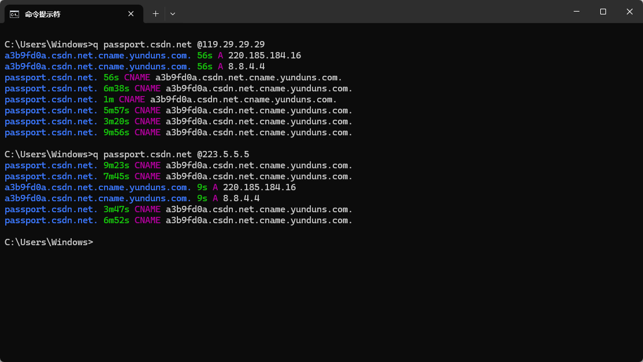Select the 命令提示符 tab
Viewport: 643px width, 362px height.
click(x=74, y=14)
